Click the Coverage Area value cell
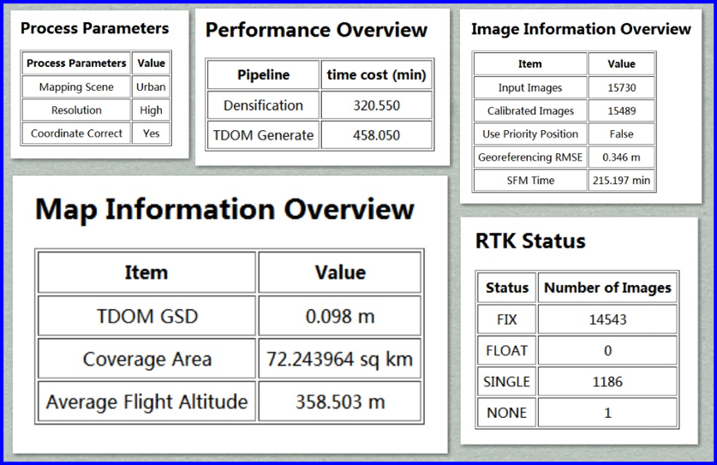The width and height of the screenshot is (717, 465). [340, 359]
